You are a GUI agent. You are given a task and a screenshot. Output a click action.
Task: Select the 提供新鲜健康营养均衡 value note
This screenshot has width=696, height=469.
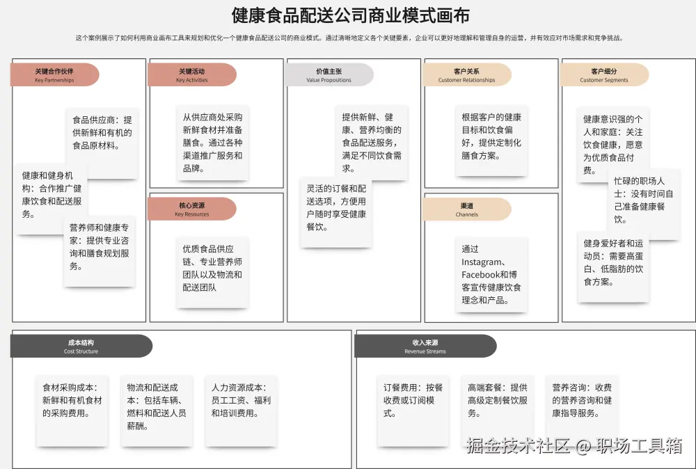[372, 140]
